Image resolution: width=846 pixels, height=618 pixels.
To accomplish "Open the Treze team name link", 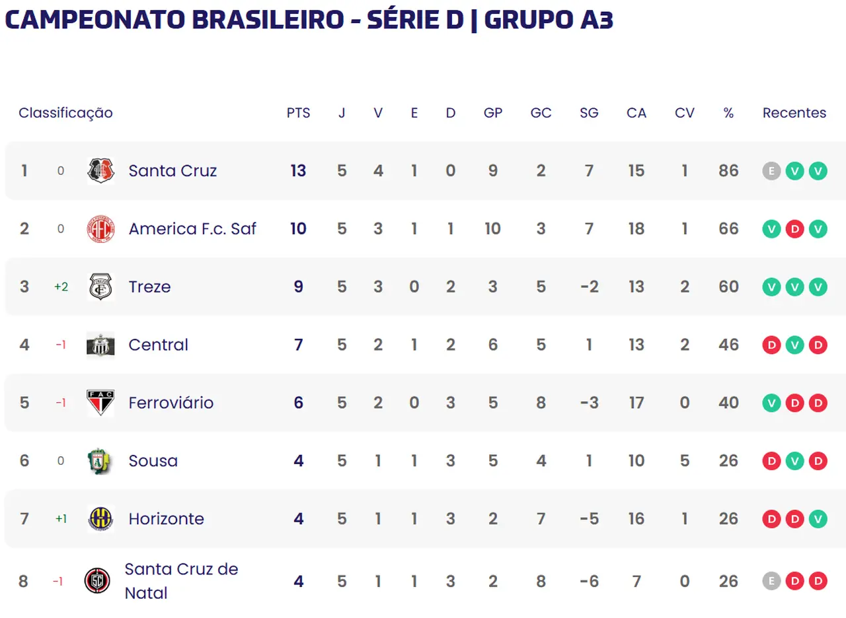I will point(149,287).
